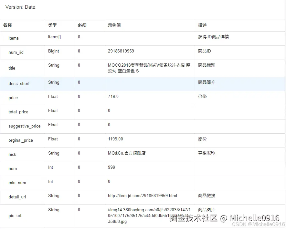Screen dimensions: 286x229
Task: Click the highlighted desc_short row
Action: [19, 83]
